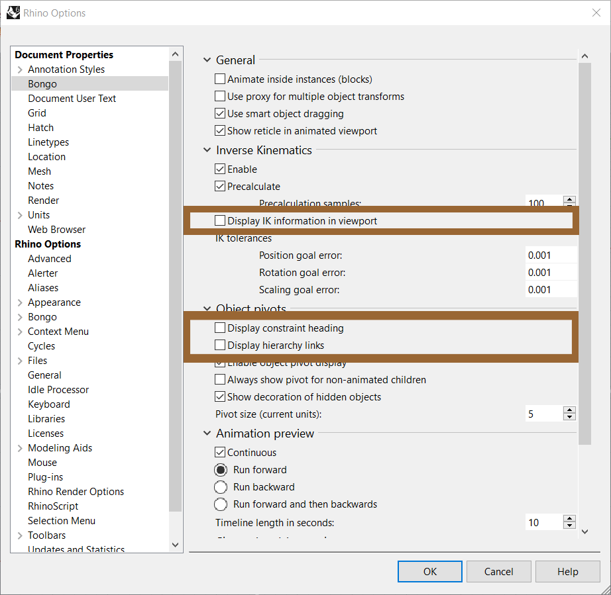Screen dimensions: 611x595
Task: Increase Pivot size with up arrow
Action: tap(569, 410)
